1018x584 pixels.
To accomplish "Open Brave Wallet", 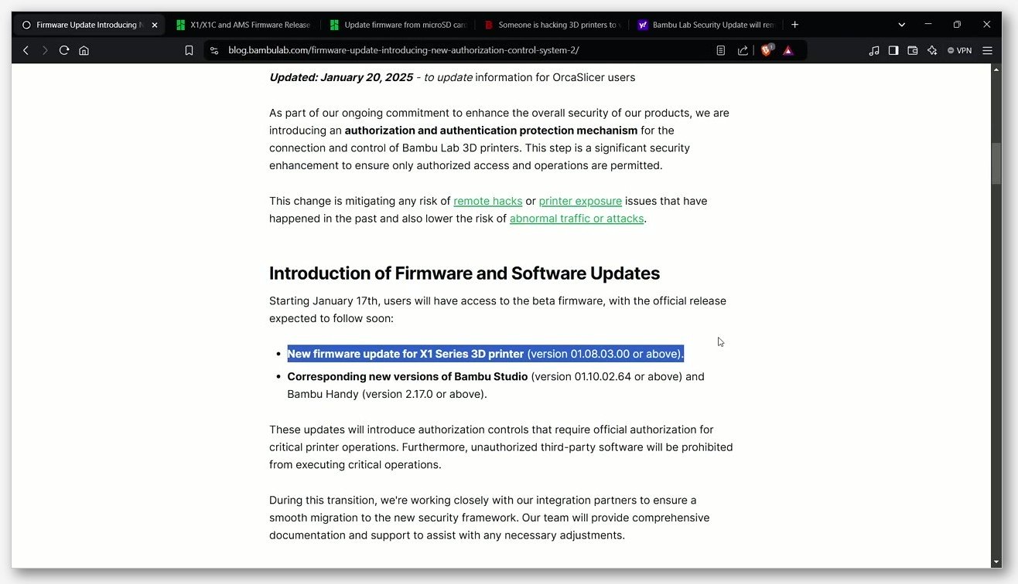I will tap(913, 50).
